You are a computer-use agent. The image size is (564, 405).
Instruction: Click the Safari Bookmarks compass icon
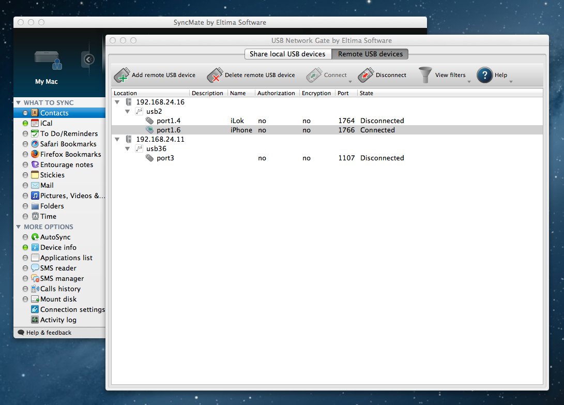[x=35, y=144]
